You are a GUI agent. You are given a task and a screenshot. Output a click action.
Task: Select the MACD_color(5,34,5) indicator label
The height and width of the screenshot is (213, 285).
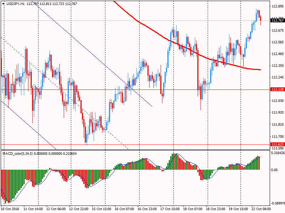click(x=17, y=154)
